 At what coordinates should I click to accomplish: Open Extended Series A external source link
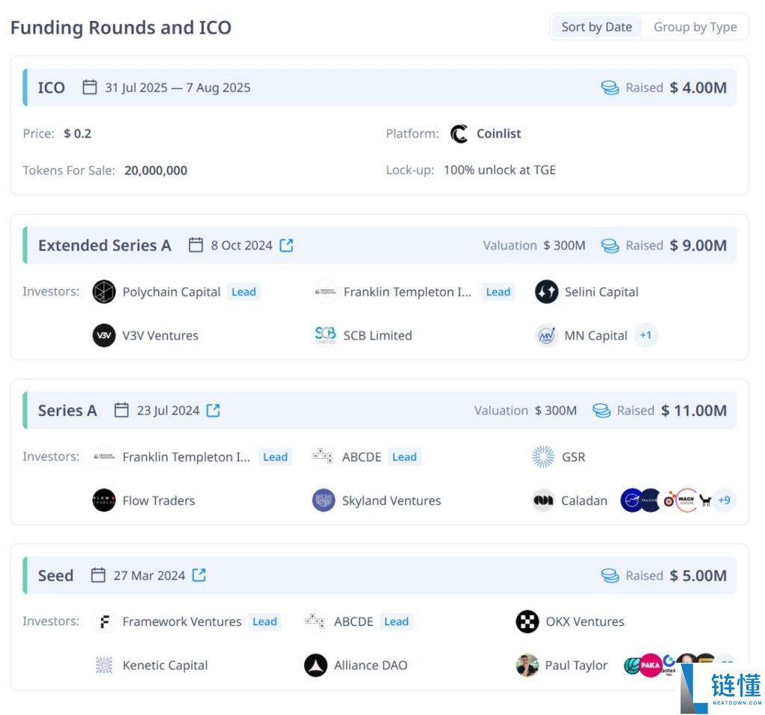tap(286, 245)
